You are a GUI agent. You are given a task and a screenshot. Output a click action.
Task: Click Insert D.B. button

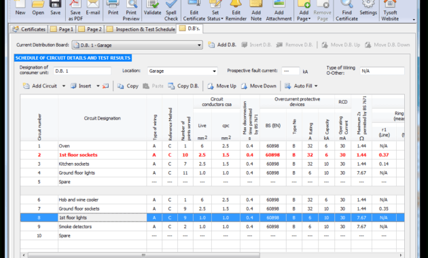click(256, 45)
